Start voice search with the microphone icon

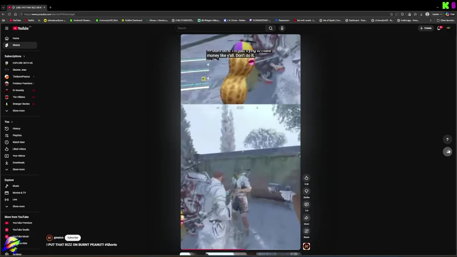click(x=282, y=28)
